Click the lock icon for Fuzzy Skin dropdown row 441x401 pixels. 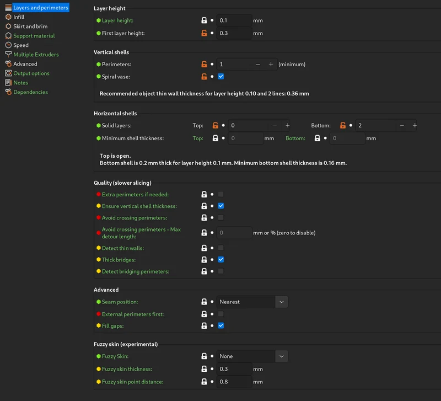click(x=204, y=356)
